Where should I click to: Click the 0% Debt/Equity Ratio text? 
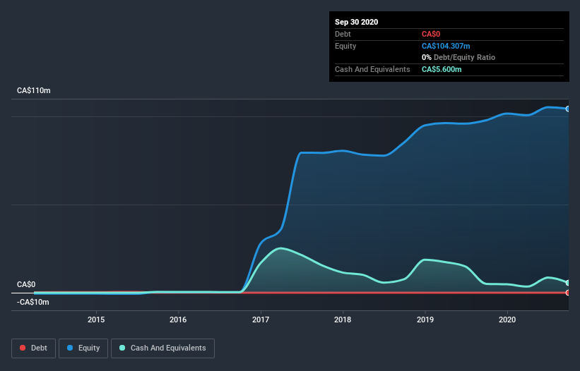[458, 58]
